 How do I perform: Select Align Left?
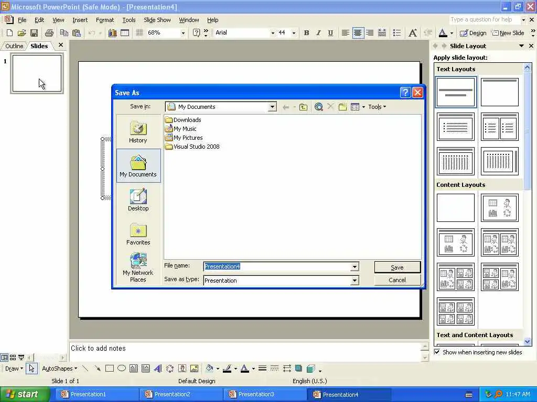[346, 33]
